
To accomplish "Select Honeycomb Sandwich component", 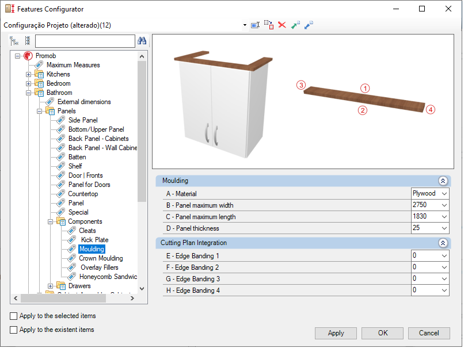I will point(108,277).
